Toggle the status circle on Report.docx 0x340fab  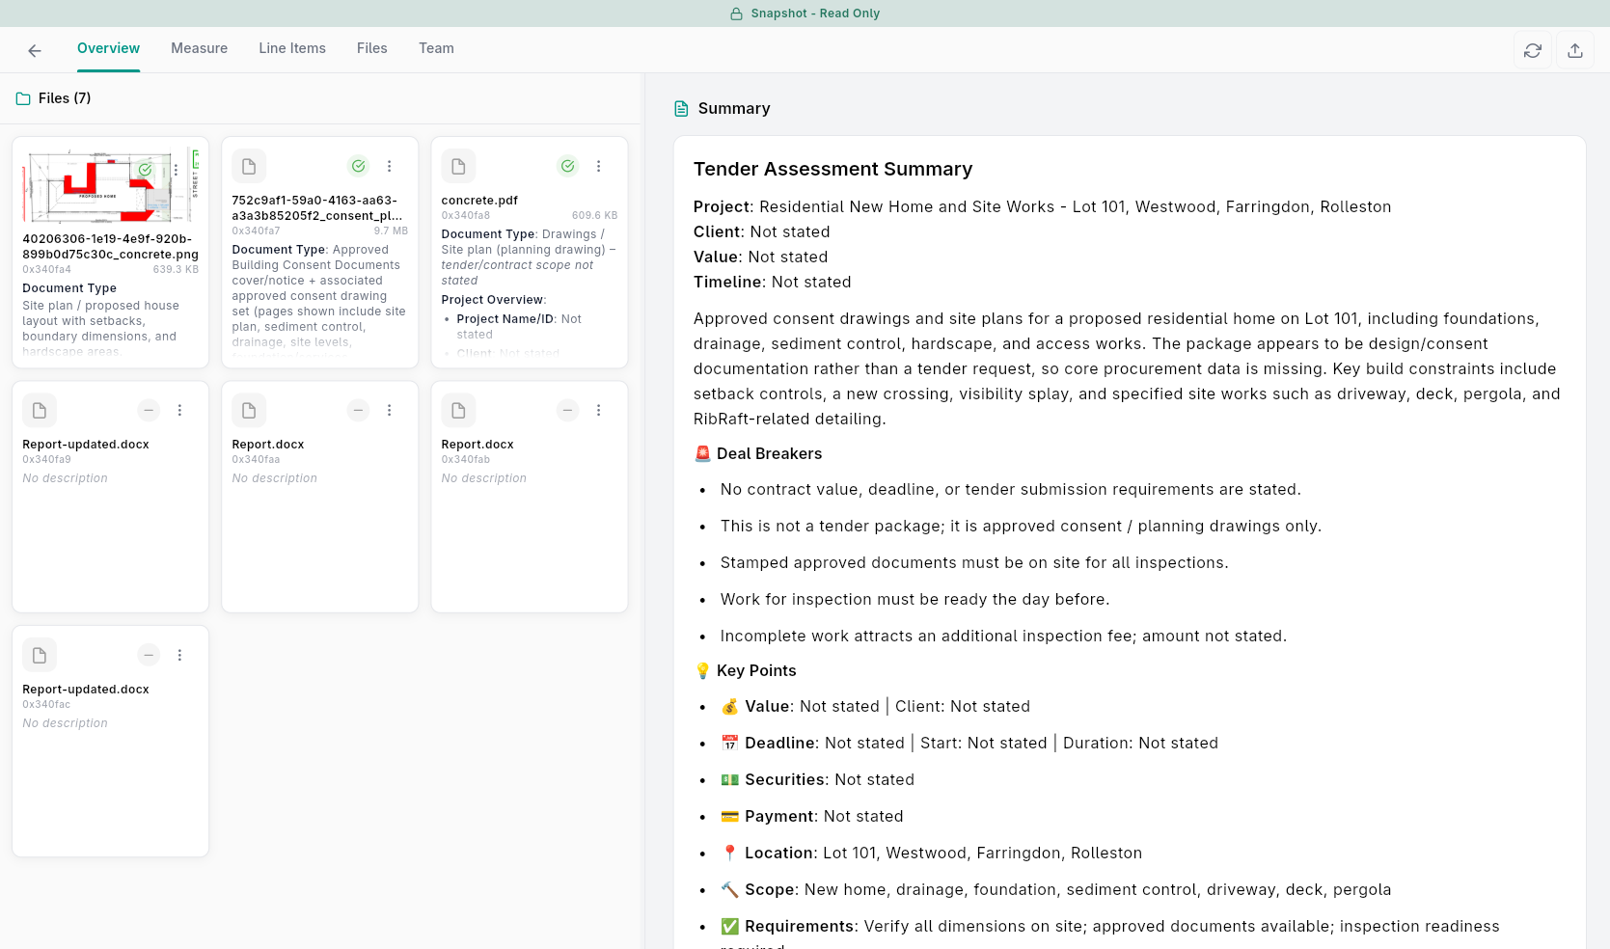pyautogui.click(x=567, y=410)
